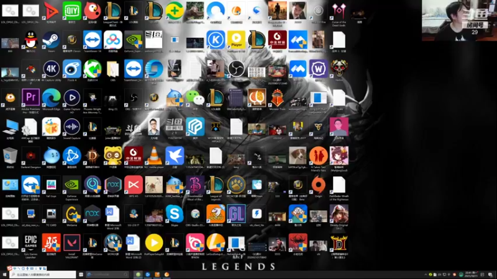Launch the 4K Capture Utility shortcut
This screenshot has width=497, height=279.
click(52, 69)
